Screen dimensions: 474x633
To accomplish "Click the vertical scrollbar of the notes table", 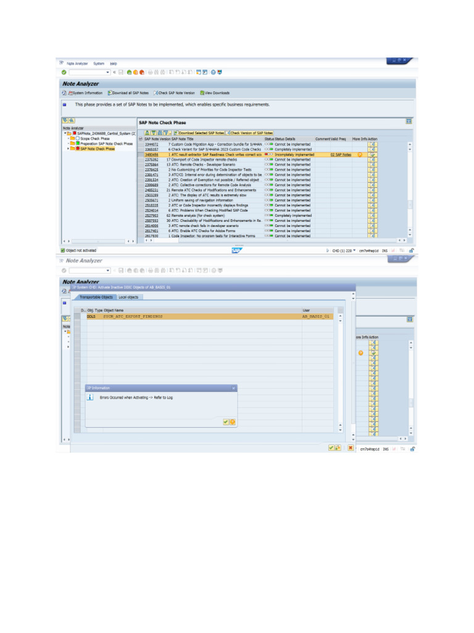I will click(410, 189).
